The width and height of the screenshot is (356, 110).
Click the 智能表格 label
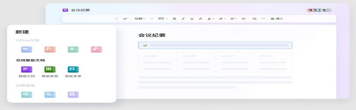[50, 76]
